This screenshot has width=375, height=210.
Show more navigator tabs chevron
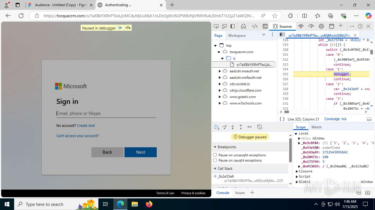click(264, 35)
